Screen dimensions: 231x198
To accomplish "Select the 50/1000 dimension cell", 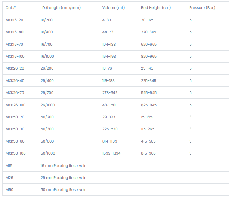I will 48,153.
